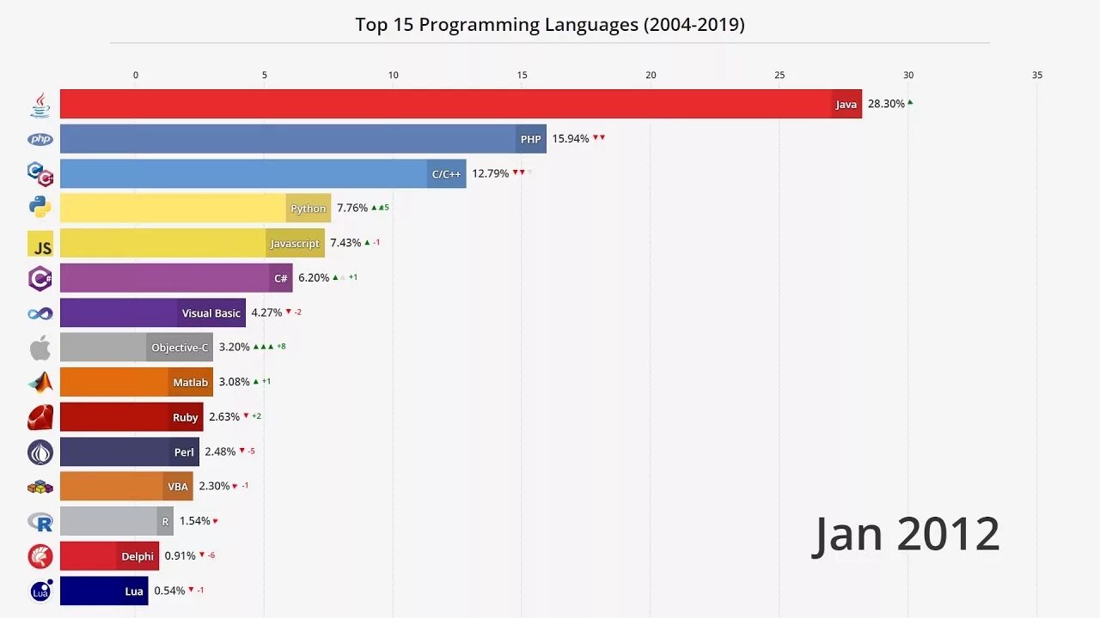Click the 2.30% value next to VBA
The height and width of the screenshot is (618, 1100).
click(215, 486)
